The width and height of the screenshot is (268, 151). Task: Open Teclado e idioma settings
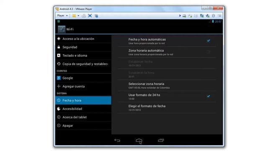pyautogui.click(x=83, y=55)
